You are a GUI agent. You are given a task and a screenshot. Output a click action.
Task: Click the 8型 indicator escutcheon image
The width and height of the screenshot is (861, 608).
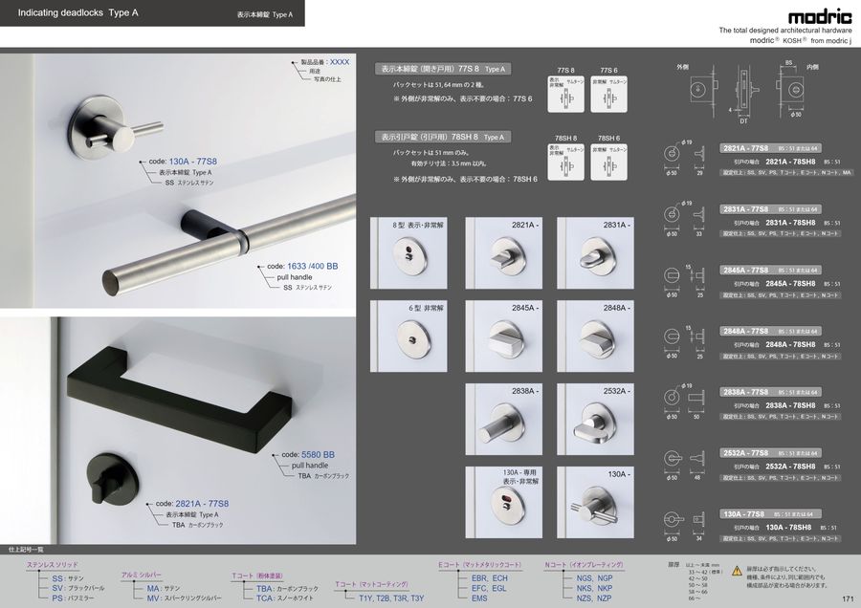coord(408,253)
